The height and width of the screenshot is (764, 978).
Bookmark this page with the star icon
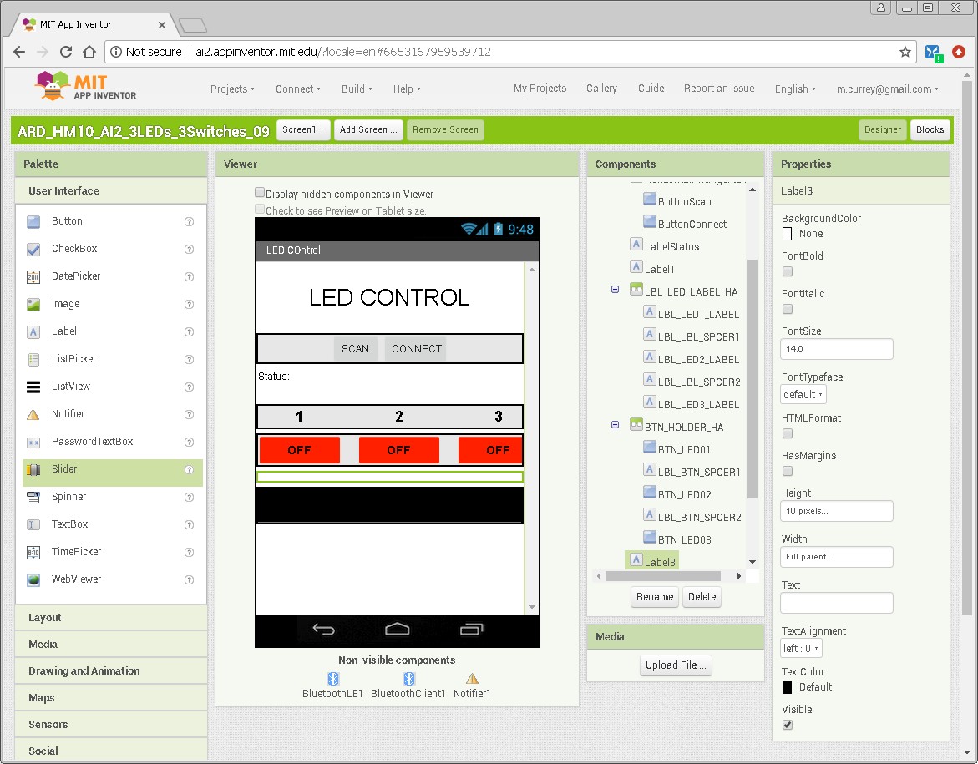[x=905, y=52]
